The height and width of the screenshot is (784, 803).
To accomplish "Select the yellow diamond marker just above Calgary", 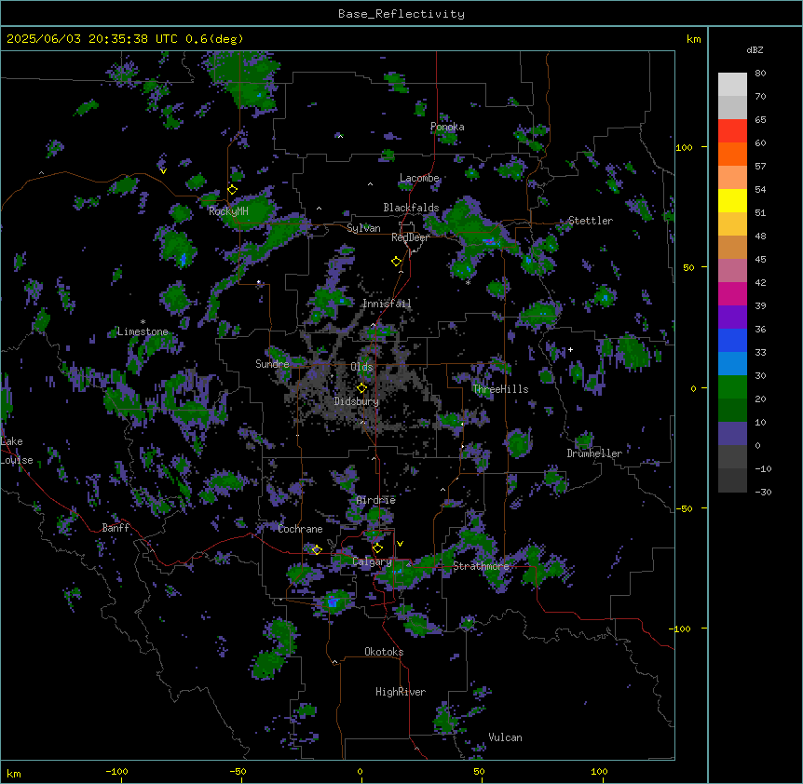I will click(378, 548).
